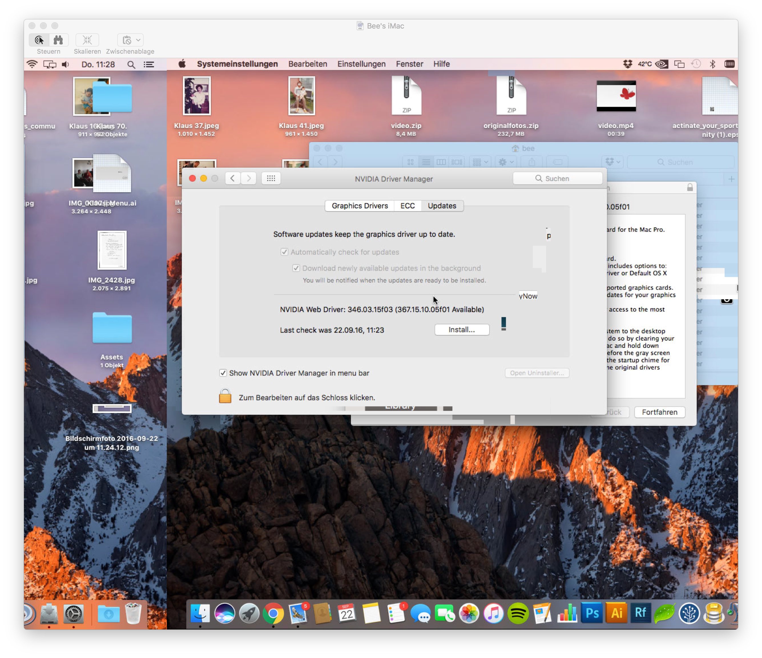Open Spotify from the dock
Screen dimensions: 762x658
pyautogui.click(x=518, y=613)
